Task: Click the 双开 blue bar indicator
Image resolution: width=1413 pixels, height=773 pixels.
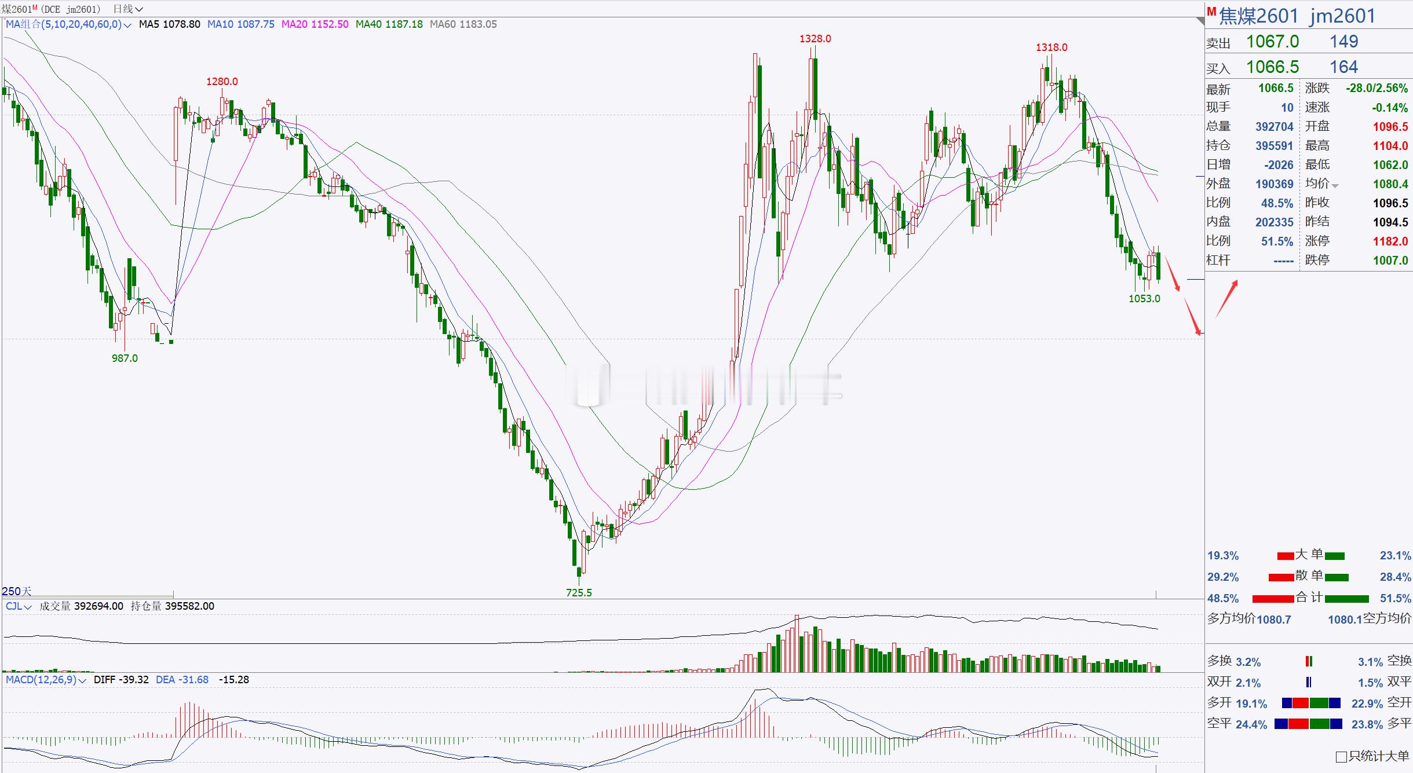Action: (1309, 682)
